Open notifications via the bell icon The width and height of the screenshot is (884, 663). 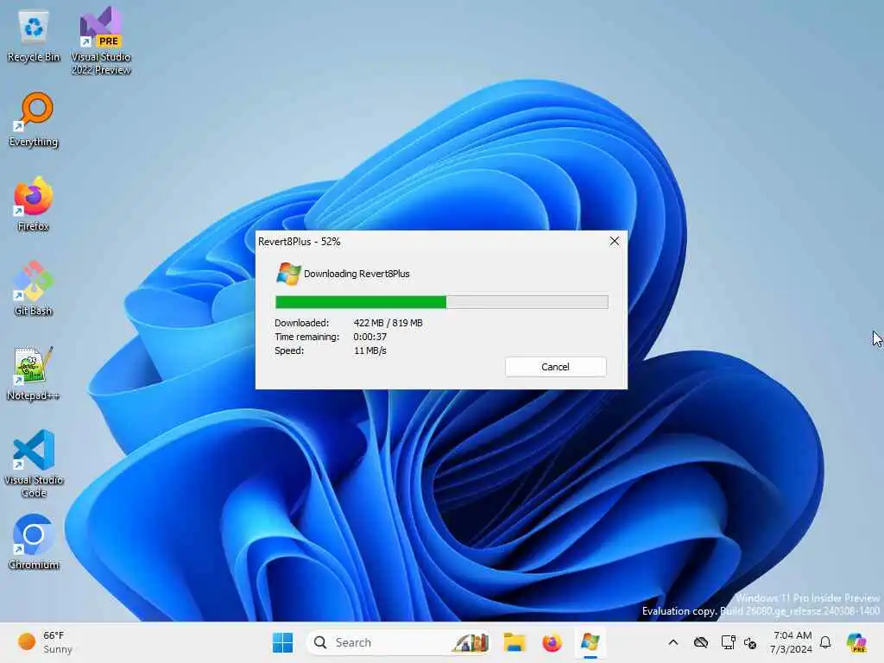825,642
